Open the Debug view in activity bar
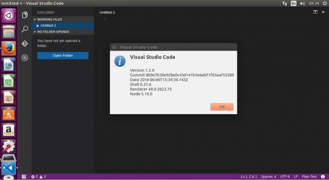329x180 pixels. point(25,58)
